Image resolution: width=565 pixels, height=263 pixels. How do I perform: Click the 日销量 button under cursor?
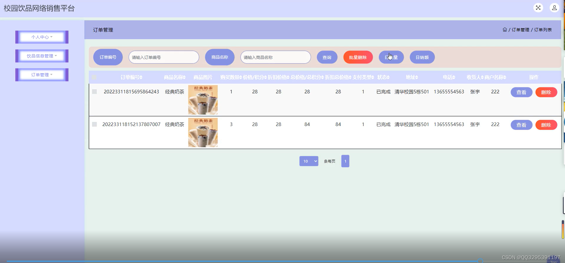[391, 57]
